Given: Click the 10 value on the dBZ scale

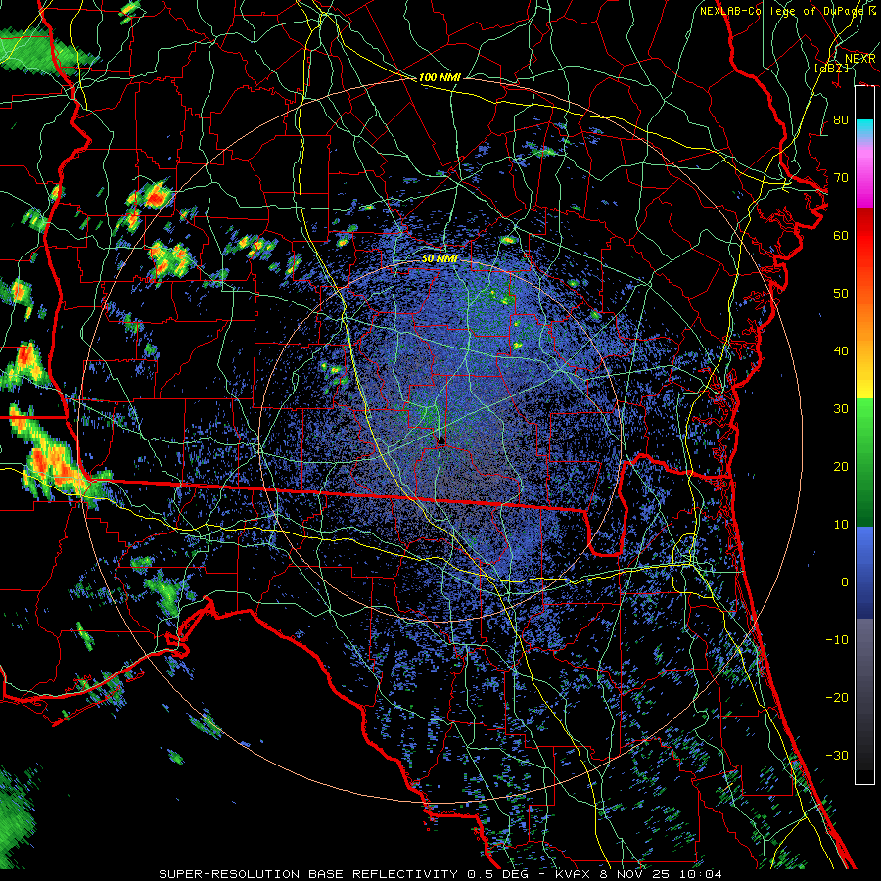Looking at the screenshot, I should [841, 525].
